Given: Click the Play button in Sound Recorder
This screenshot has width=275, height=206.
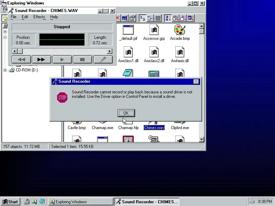Looking at the screenshot, I should coord(62,59).
